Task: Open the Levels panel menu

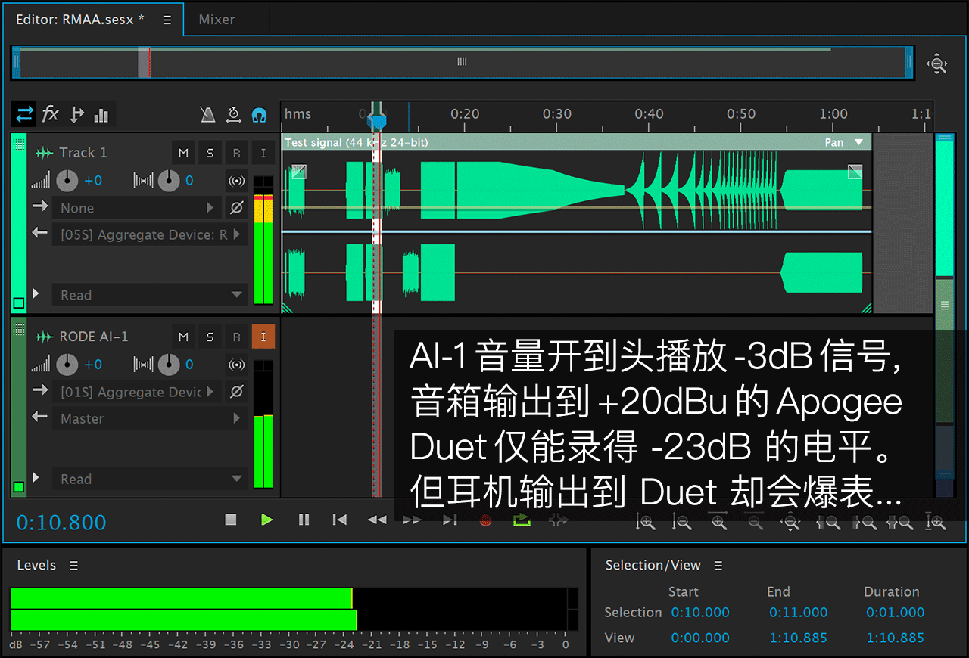Action: [x=73, y=566]
